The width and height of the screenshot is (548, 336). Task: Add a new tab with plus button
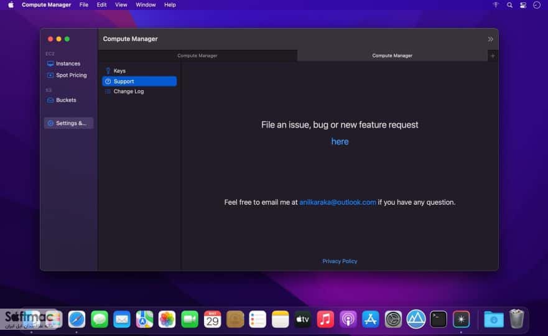pyautogui.click(x=493, y=55)
